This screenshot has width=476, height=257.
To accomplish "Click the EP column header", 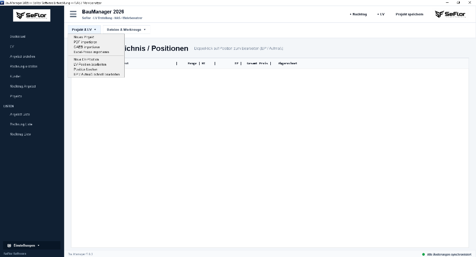I will pos(236,63).
